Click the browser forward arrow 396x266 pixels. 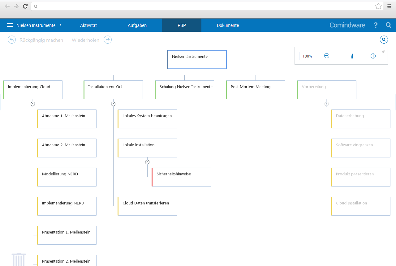[x=16, y=6]
